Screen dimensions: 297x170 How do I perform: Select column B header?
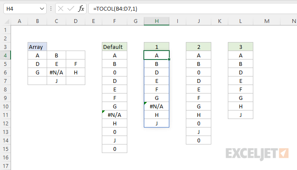(37, 21)
